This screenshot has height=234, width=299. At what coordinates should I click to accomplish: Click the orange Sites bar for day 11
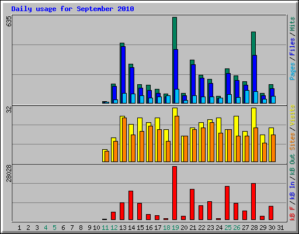[107, 156]
